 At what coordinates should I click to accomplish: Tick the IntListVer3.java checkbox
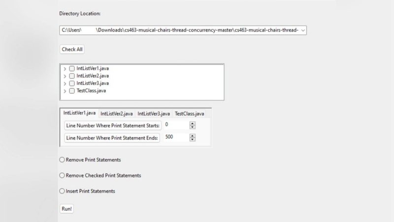[72, 83]
